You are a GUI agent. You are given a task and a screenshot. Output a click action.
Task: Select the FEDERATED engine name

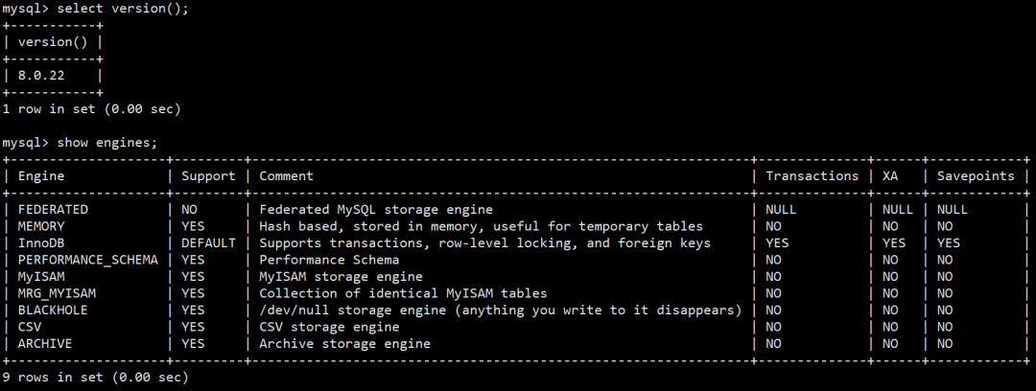point(53,210)
